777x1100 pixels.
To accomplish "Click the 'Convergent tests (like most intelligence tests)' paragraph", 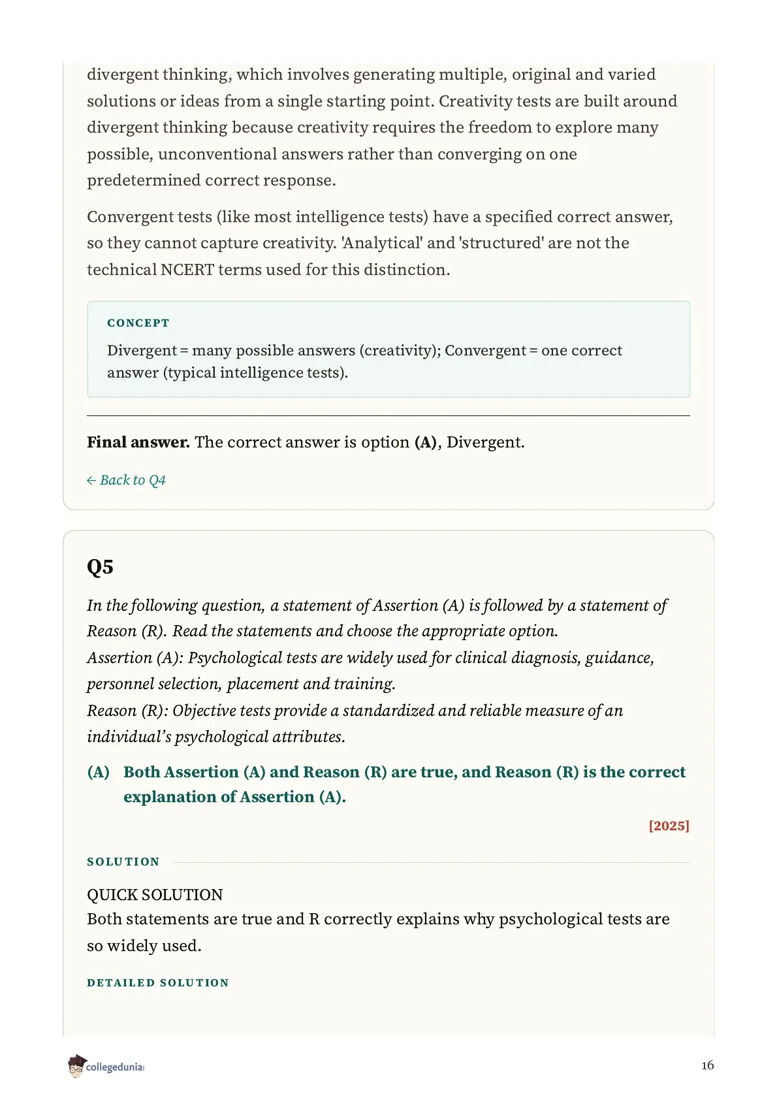I will click(380, 243).
